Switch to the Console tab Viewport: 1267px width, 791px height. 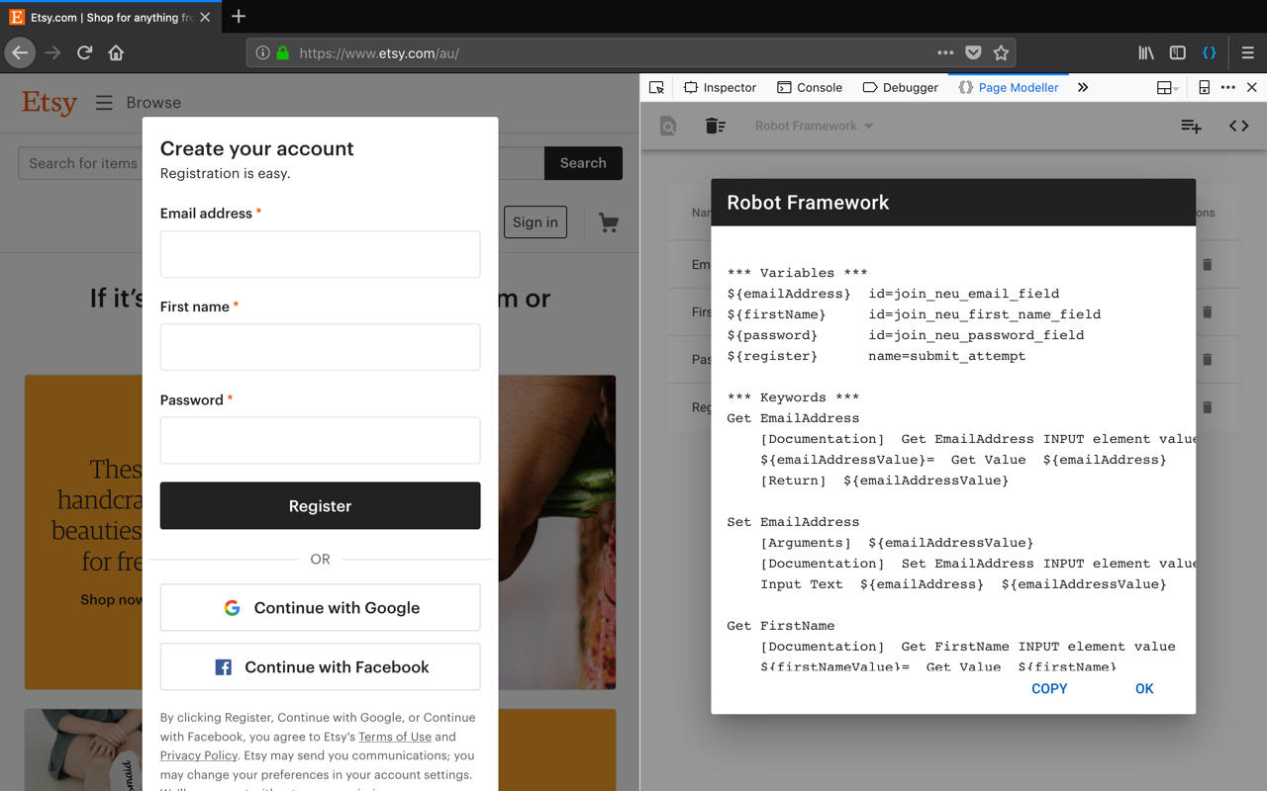(x=810, y=87)
